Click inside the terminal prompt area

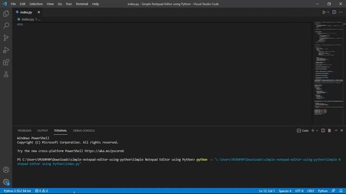179,162
